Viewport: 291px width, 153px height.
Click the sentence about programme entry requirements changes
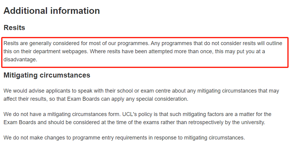[124, 138]
